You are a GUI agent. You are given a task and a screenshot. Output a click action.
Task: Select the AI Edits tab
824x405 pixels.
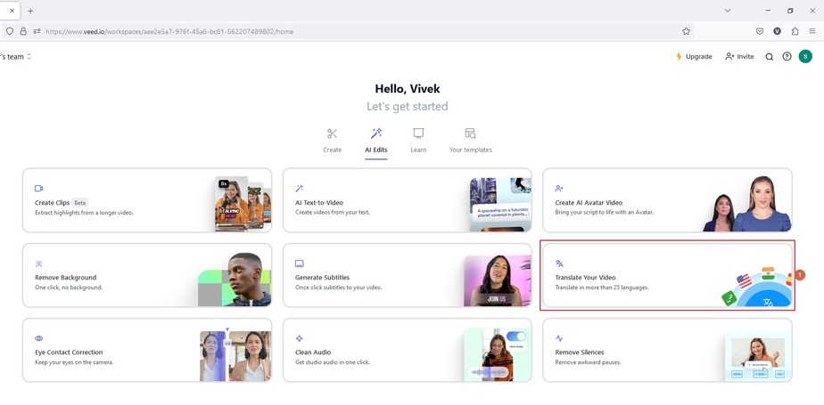click(376, 141)
